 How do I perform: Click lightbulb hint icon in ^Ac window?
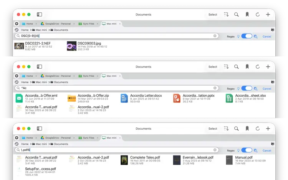point(238,89)
